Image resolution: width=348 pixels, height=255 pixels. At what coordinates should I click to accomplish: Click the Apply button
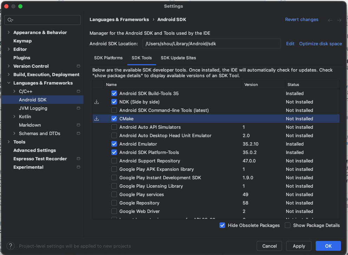pyautogui.click(x=298, y=246)
